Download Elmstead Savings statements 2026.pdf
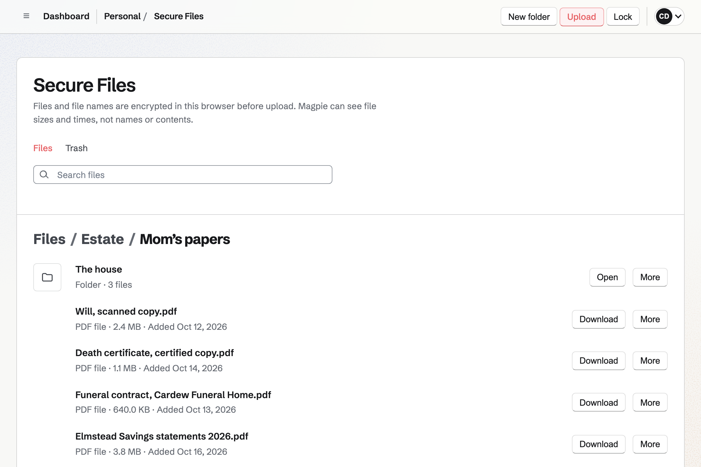701x467 pixels. tap(598, 444)
